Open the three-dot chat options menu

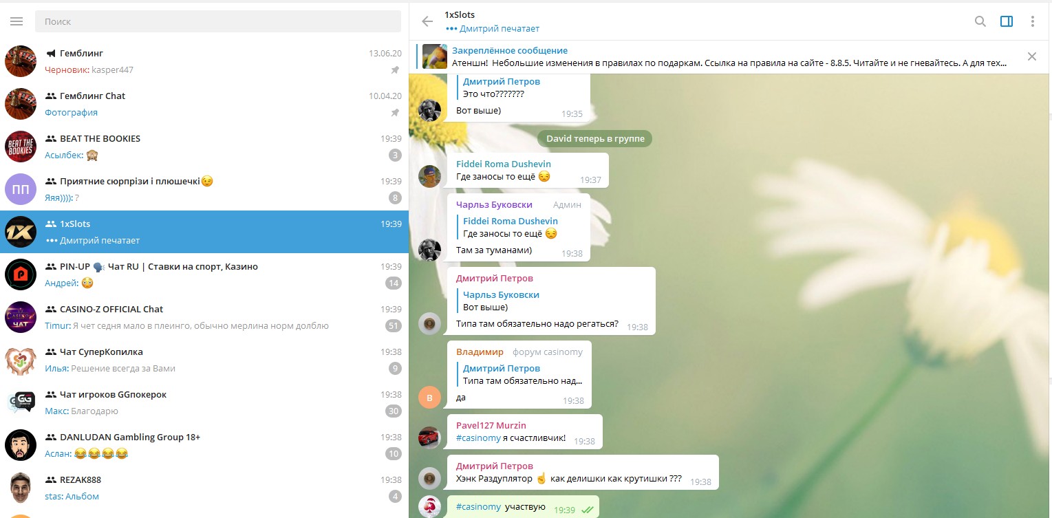tap(1033, 21)
